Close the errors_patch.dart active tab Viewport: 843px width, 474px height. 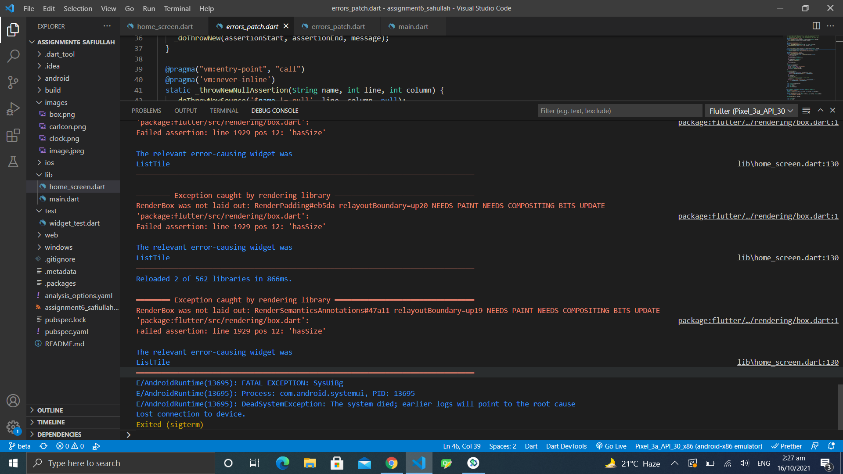[286, 26]
